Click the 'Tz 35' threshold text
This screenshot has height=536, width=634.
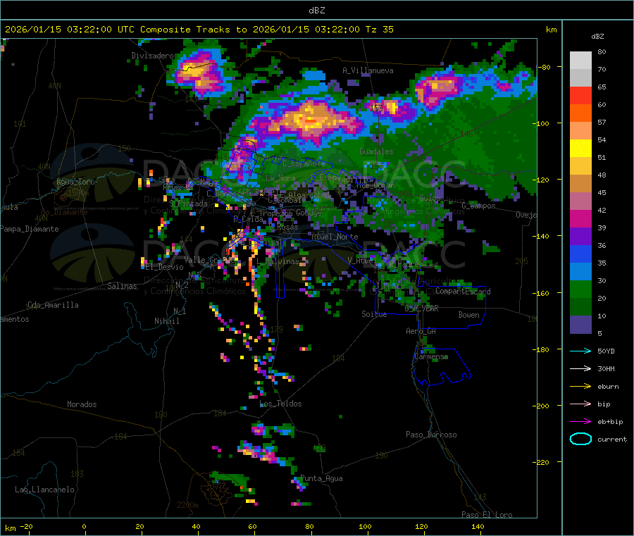point(379,30)
